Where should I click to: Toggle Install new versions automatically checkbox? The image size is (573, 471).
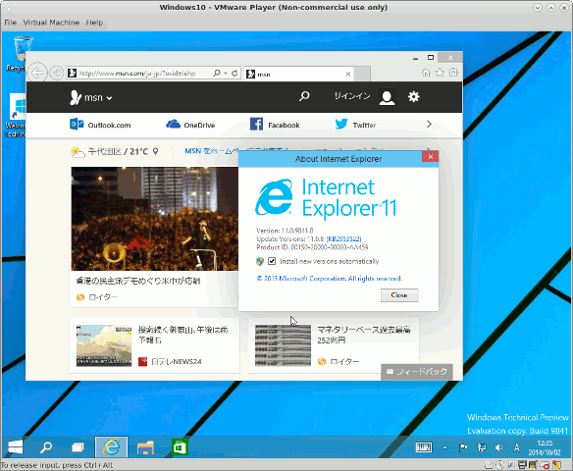point(272,261)
